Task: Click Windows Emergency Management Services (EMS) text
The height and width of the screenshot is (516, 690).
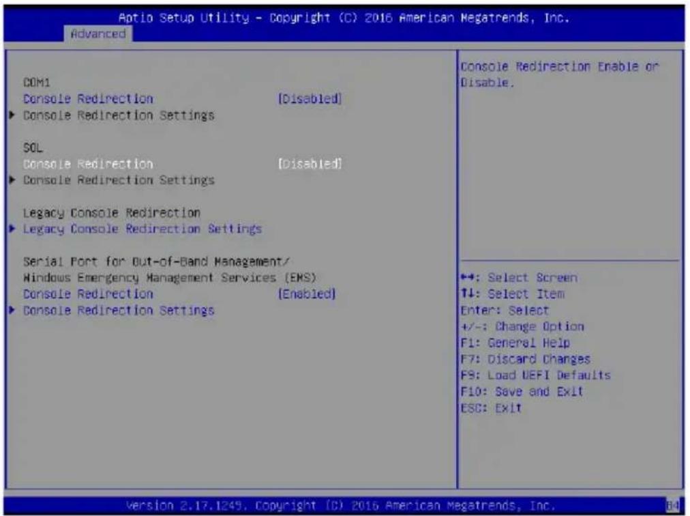Action: [170, 278]
